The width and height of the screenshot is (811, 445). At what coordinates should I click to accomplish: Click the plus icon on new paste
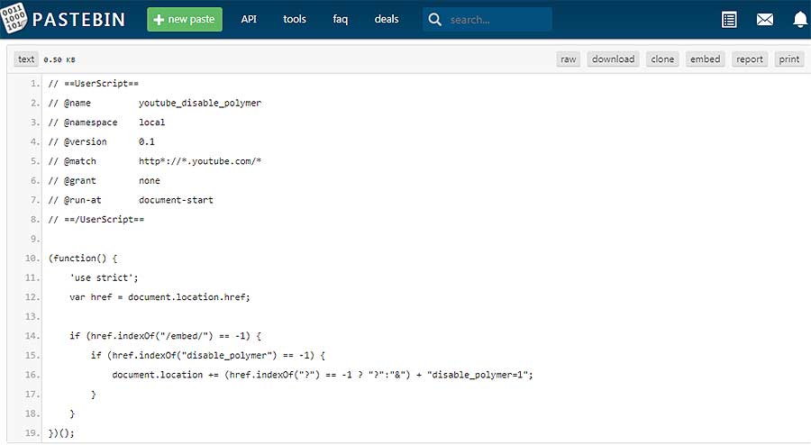click(159, 20)
